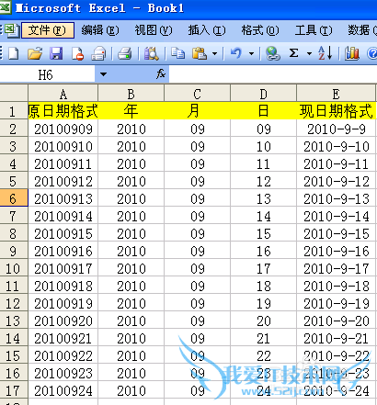Select header cell 年

point(131,111)
